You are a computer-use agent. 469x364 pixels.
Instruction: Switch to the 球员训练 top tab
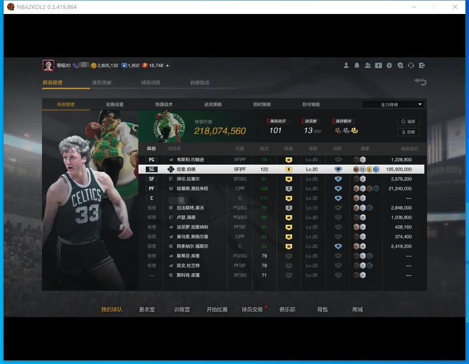click(x=151, y=83)
